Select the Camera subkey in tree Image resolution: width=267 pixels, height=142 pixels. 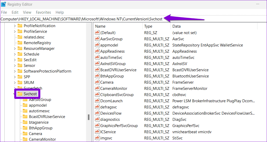point(35,134)
